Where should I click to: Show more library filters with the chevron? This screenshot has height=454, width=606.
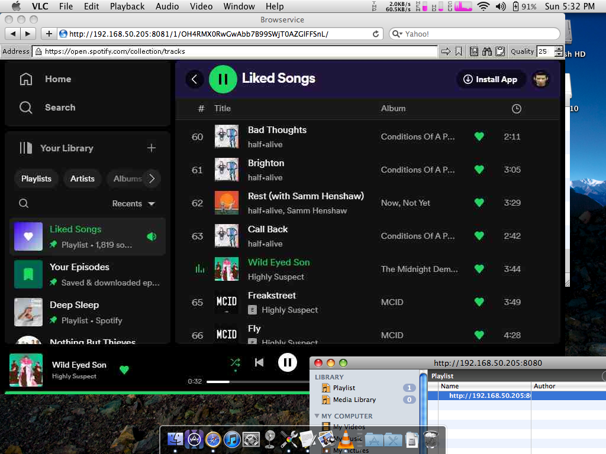(x=152, y=179)
